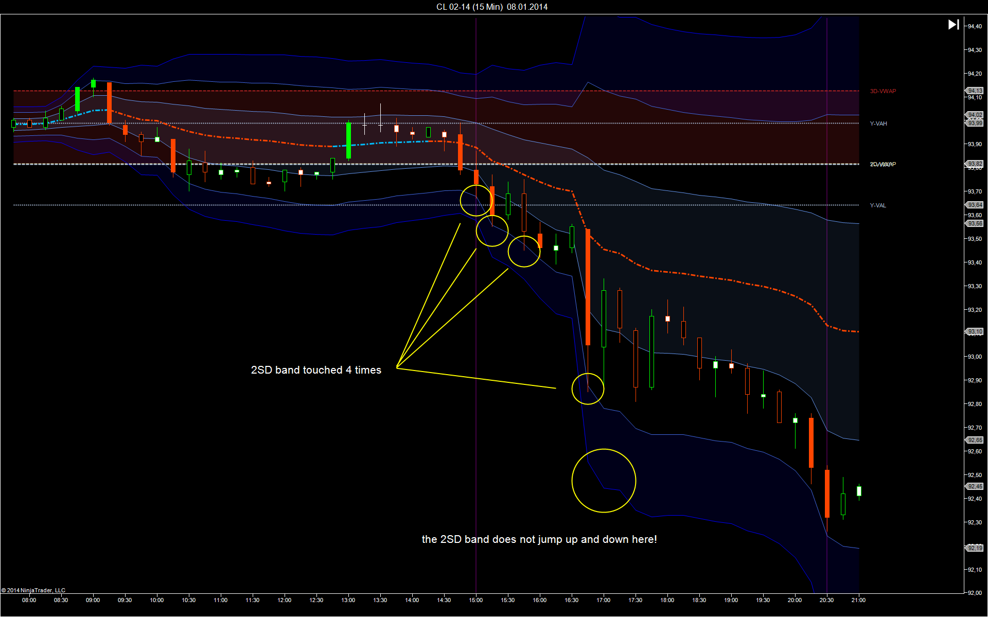Click the 15:00 time axis label
This screenshot has height=617, width=988.
coord(476,600)
